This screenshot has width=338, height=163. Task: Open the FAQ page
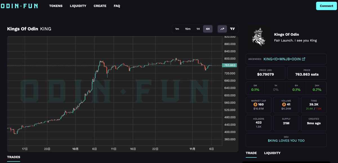117,6
